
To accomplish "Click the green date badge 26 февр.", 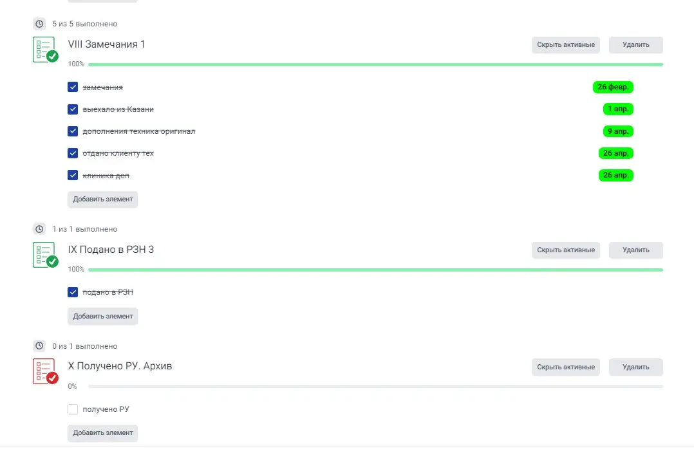I will tap(612, 87).
